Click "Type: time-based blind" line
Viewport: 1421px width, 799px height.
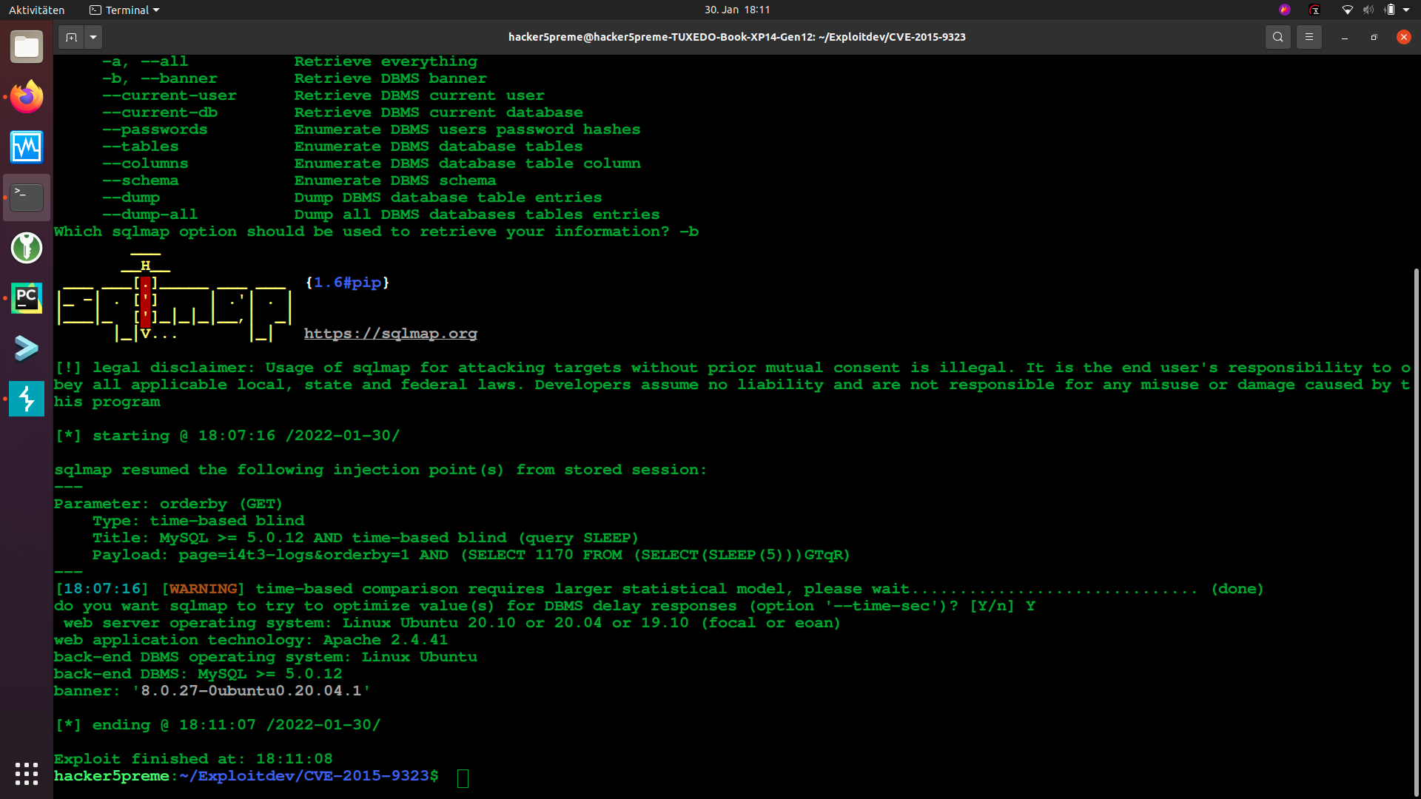[x=198, y=521]
